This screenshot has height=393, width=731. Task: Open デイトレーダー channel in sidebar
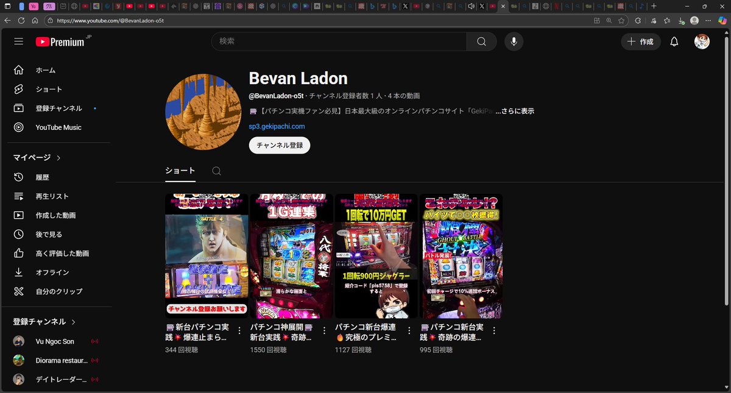(x=55, y=379)
